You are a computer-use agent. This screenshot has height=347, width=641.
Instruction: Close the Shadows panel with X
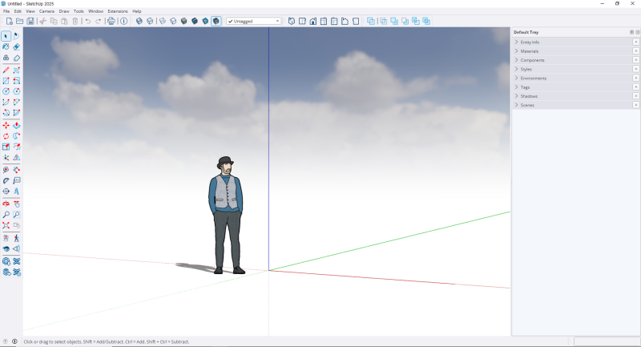pyautogui.click(x=636, y=96)
